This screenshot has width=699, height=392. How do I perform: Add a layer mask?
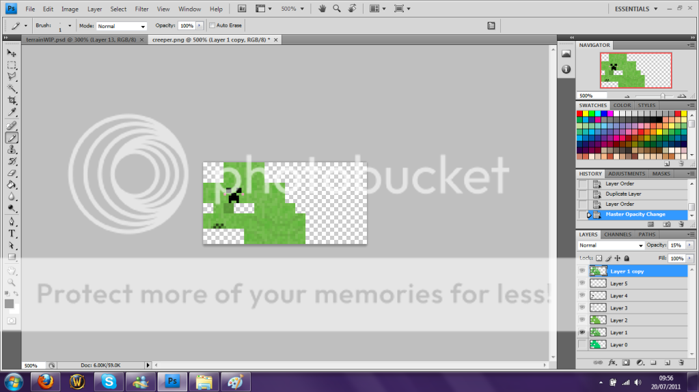(x=626, y=363)
